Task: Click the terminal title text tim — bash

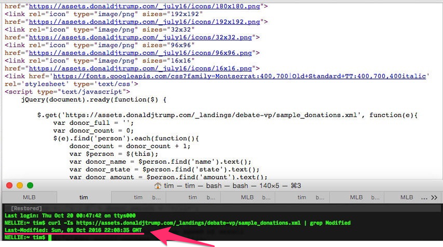Action: click(232, 186)
